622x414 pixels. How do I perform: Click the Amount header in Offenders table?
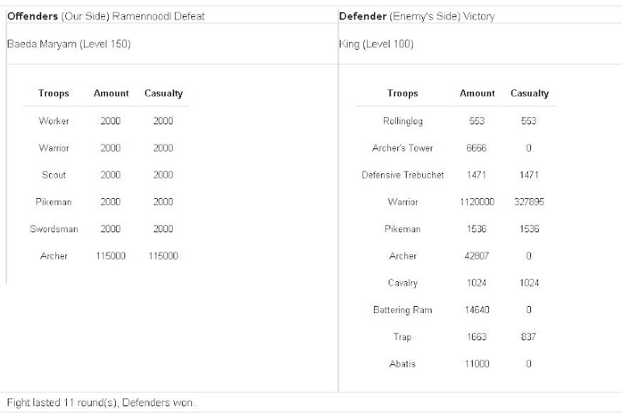coord(111,93)
